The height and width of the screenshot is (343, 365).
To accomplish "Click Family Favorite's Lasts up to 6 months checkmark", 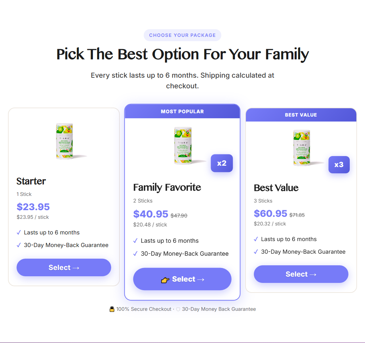I will pyautogui.click(x=135, y=241).
